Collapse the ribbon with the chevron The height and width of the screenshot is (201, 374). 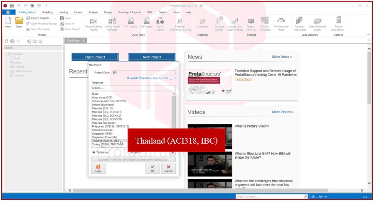pyautogui.click(x=369, y=34)
